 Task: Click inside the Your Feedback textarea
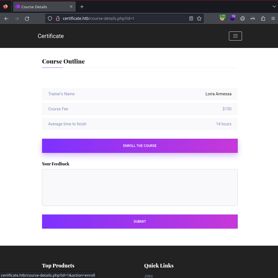pyautogui.click(x=140, y=188)
